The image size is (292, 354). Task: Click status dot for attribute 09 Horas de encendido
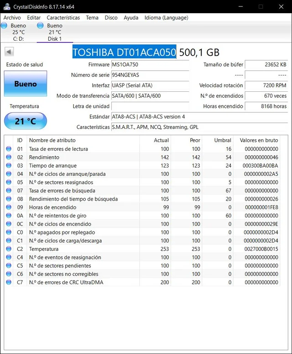tap(9, 207)
